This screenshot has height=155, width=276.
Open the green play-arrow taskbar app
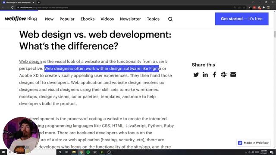coord(102,152)
